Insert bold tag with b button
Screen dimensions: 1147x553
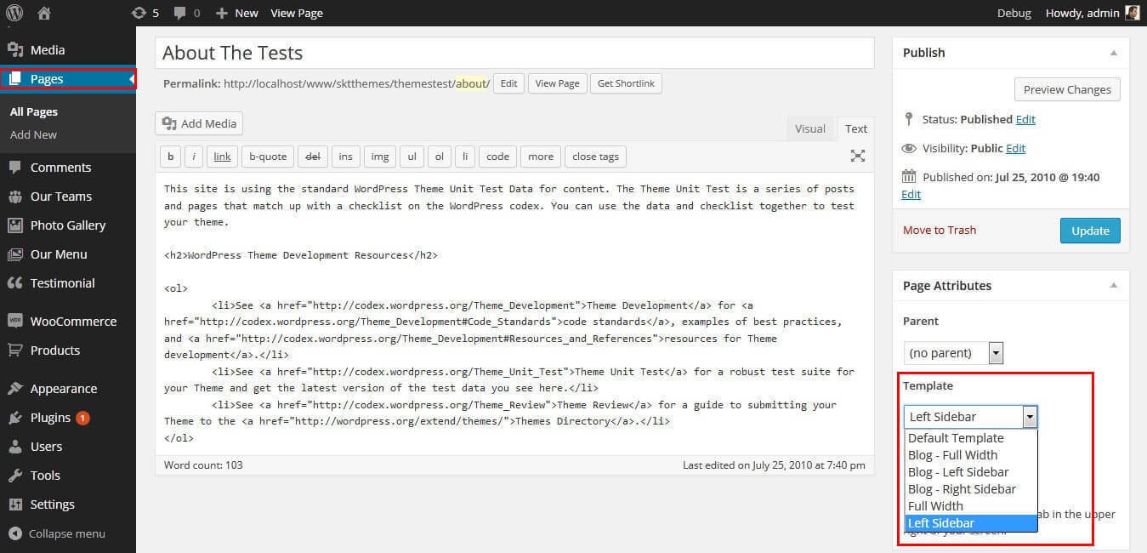(x=170, y=157)
